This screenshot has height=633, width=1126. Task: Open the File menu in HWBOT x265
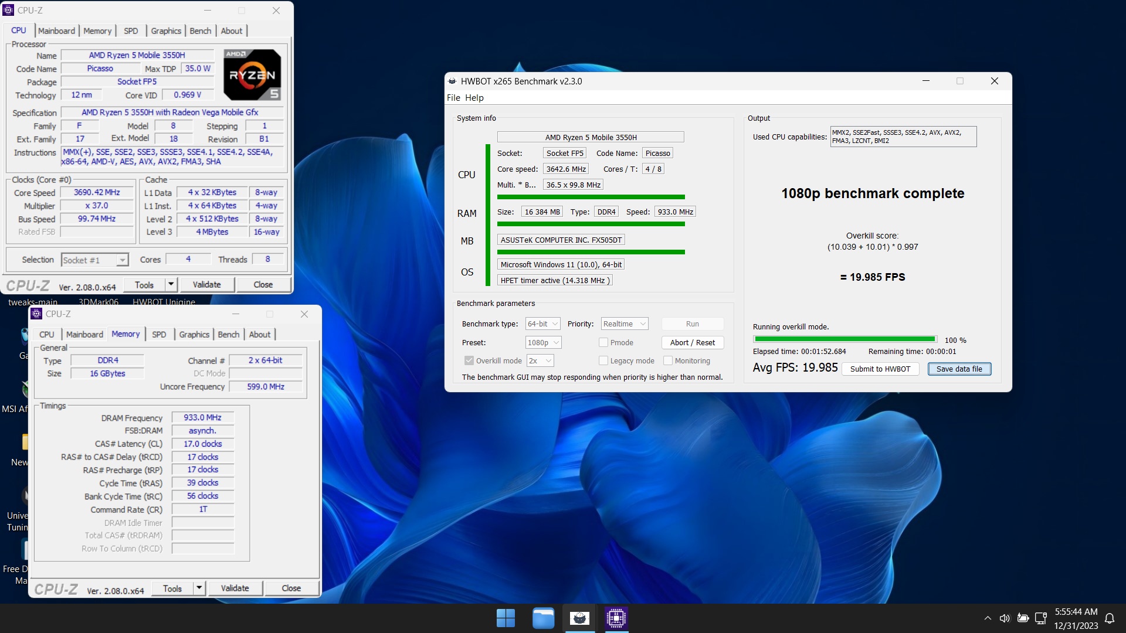coord(453,98)
